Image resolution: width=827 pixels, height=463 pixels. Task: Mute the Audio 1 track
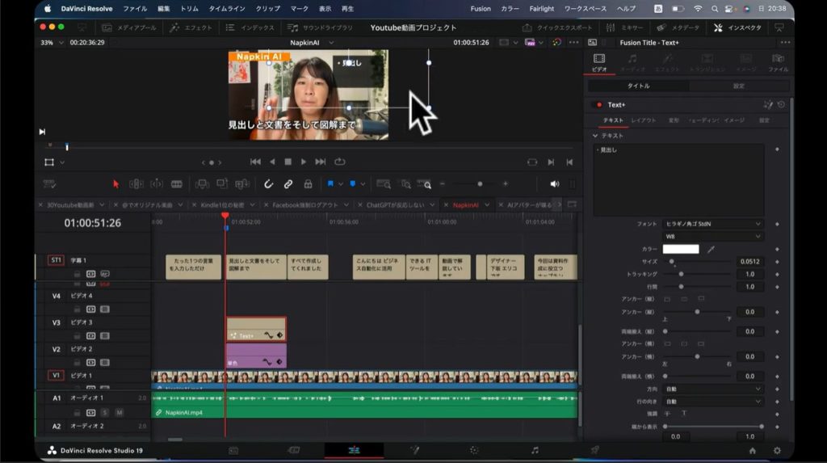click(119, 412)
